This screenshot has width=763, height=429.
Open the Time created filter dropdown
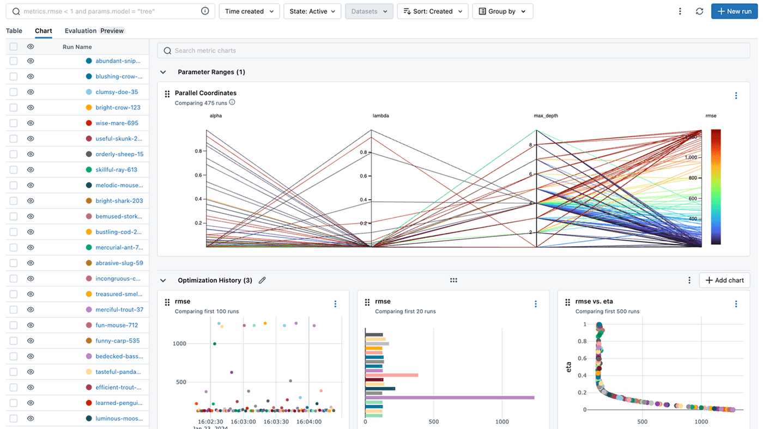tap(249, 11)
